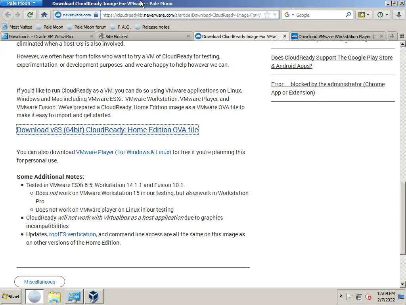Click the Miscellaneous category button

(x=40, y=282)
